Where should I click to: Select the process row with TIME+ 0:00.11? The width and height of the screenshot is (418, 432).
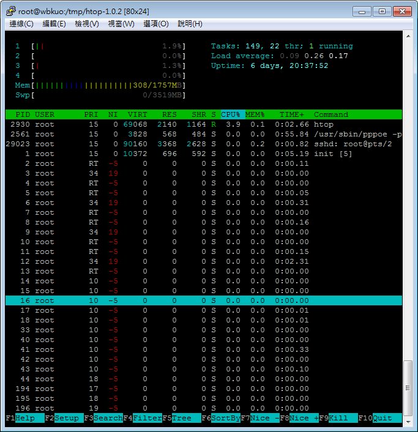coord(204,163)
